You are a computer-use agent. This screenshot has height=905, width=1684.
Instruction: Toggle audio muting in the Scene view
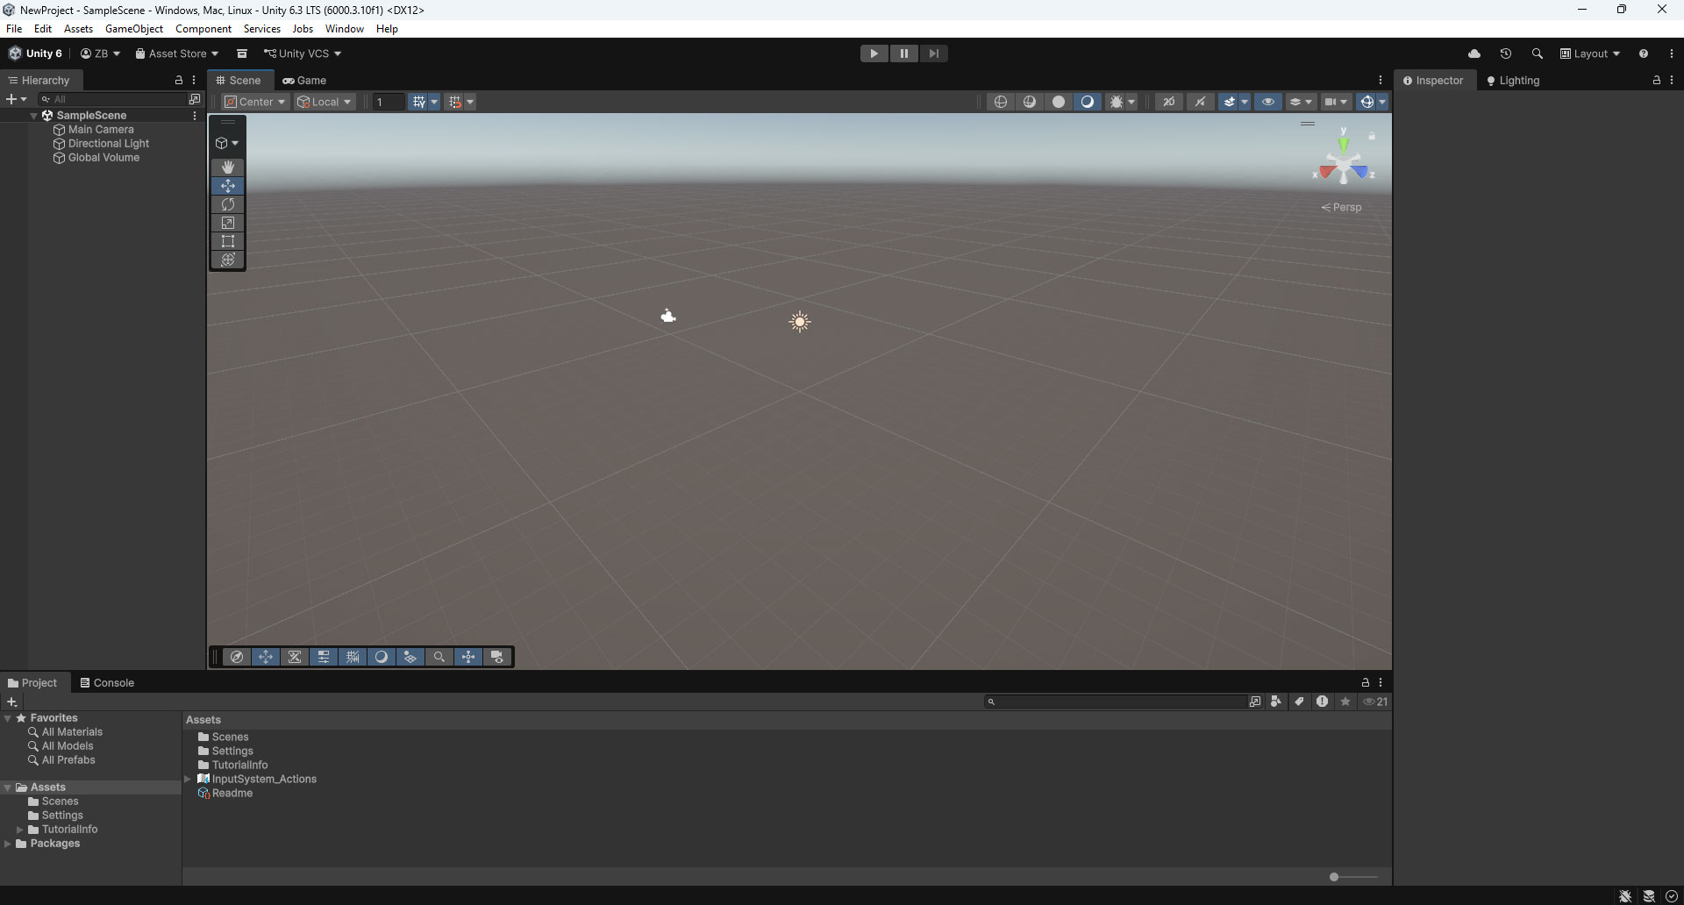click(1200, 102)
